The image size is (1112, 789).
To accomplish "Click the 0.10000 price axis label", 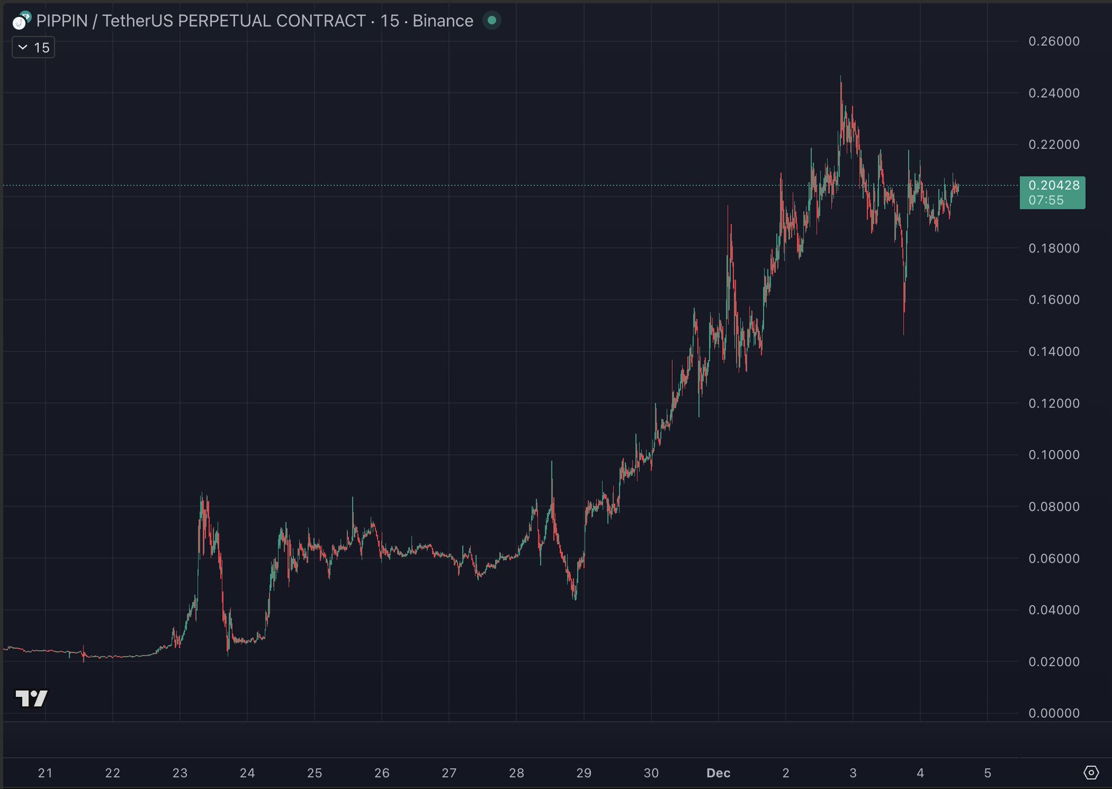I will (x=1053, y=455).
